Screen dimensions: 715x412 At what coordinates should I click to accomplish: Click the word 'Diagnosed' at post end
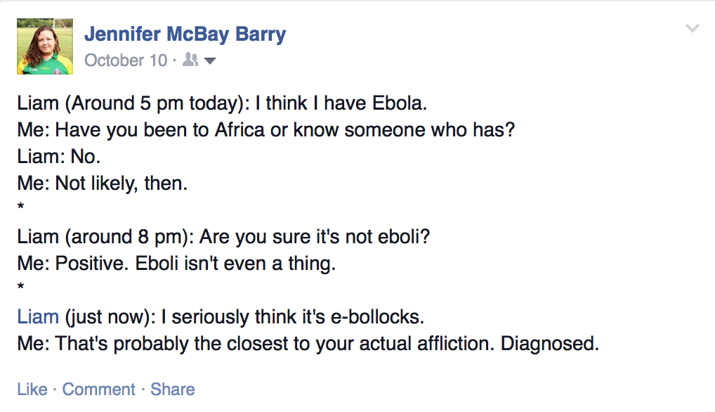click(549, 344)
